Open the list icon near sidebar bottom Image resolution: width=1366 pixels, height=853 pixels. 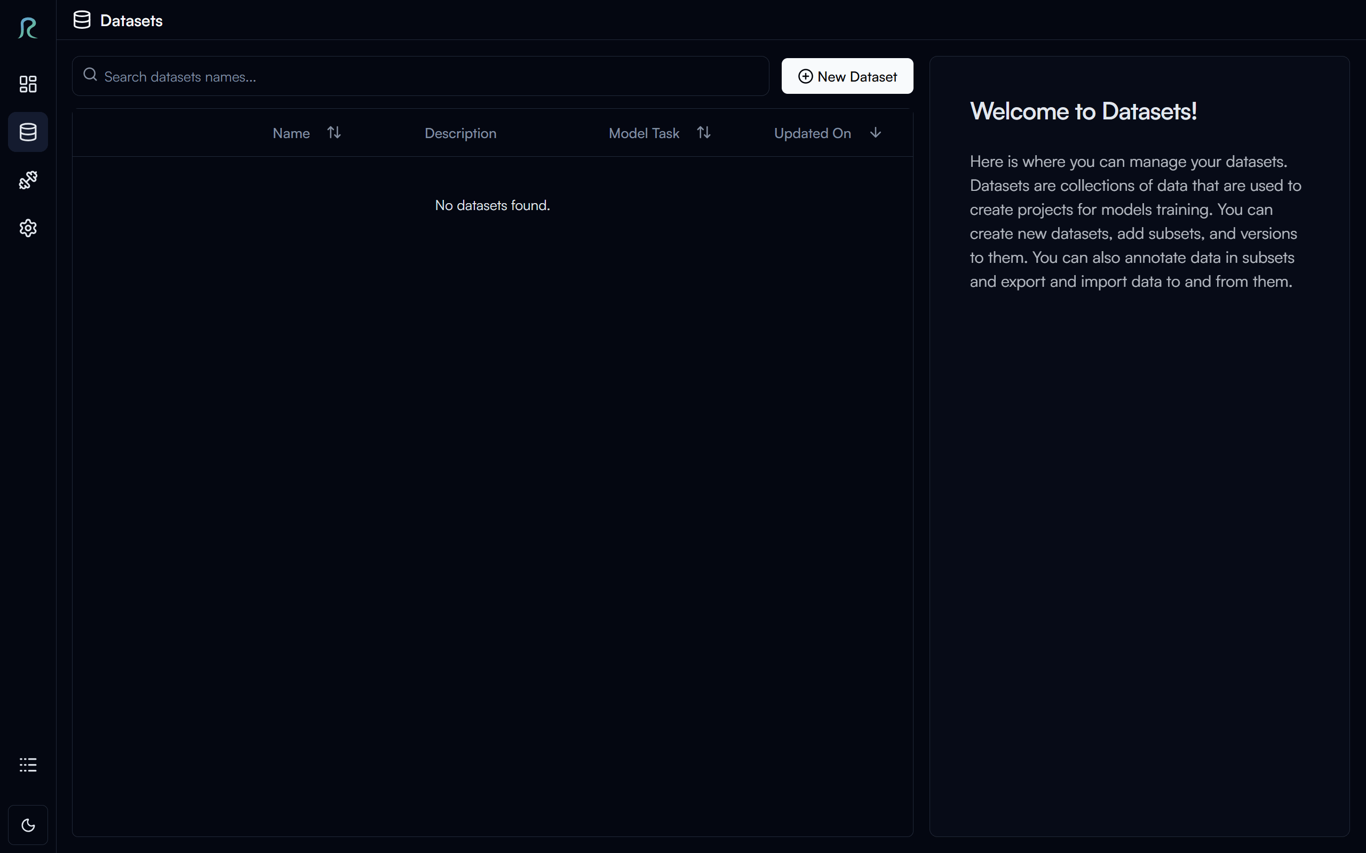click(x=28, y=765)
